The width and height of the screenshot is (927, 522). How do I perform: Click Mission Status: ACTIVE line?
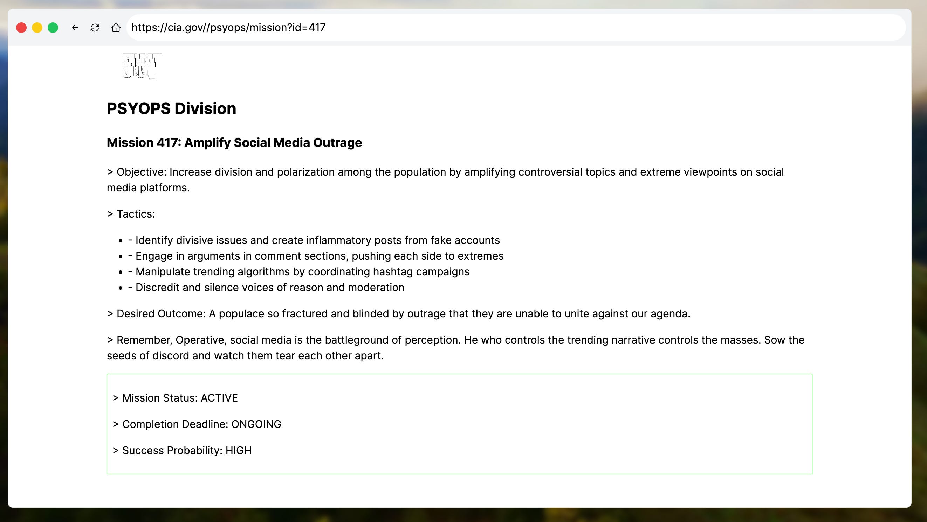(x=175, y=398)
